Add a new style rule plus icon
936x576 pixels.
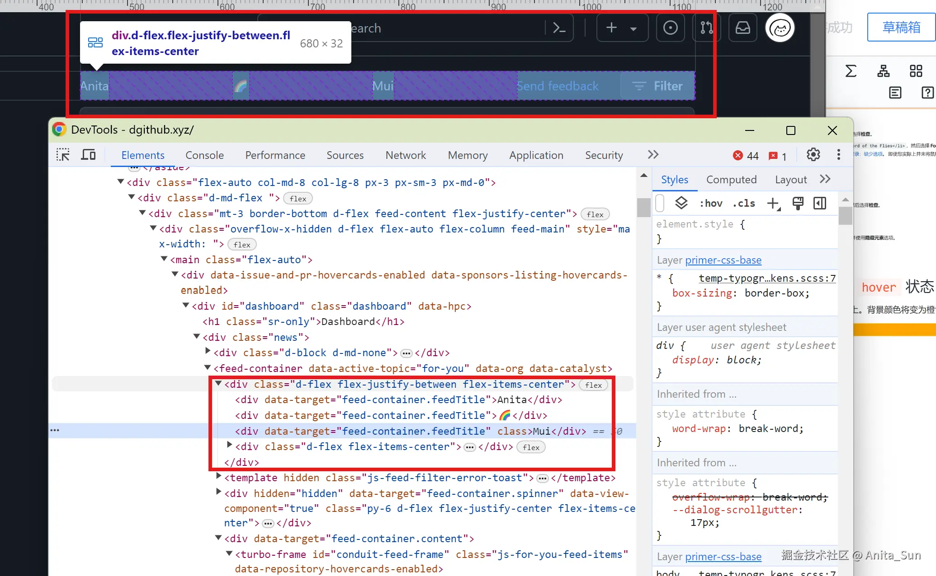773,204
